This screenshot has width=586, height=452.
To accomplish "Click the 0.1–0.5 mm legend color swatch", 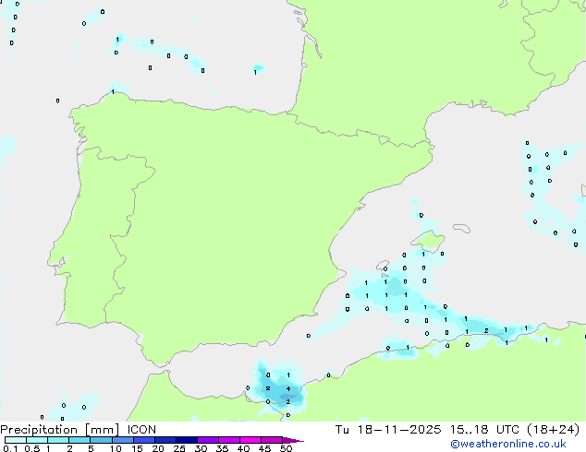I will point(16,440).
